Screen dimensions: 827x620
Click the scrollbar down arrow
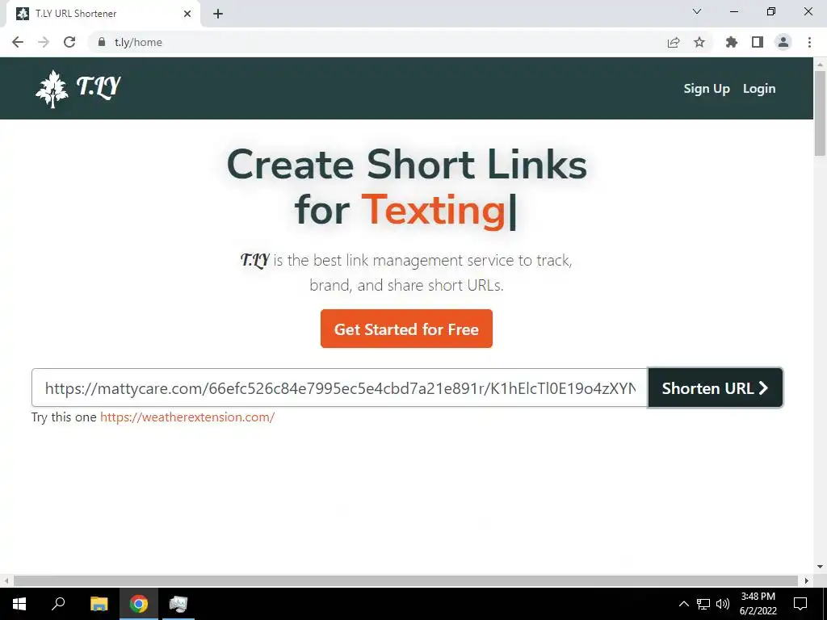tap(820, 568)
